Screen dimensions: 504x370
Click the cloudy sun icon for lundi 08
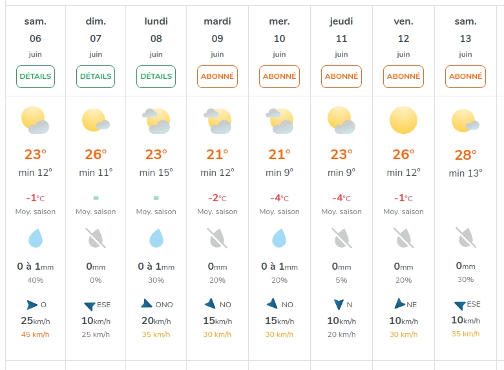156,121
